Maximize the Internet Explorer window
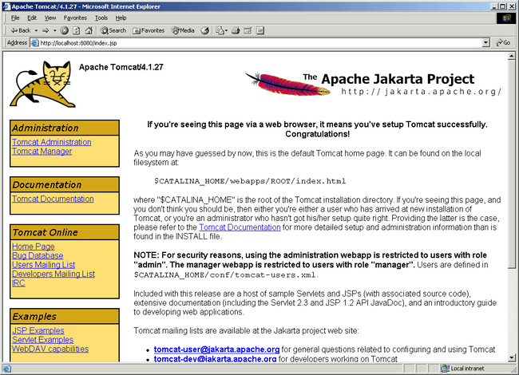The image size is (519, 375). [x=502, y=6]
